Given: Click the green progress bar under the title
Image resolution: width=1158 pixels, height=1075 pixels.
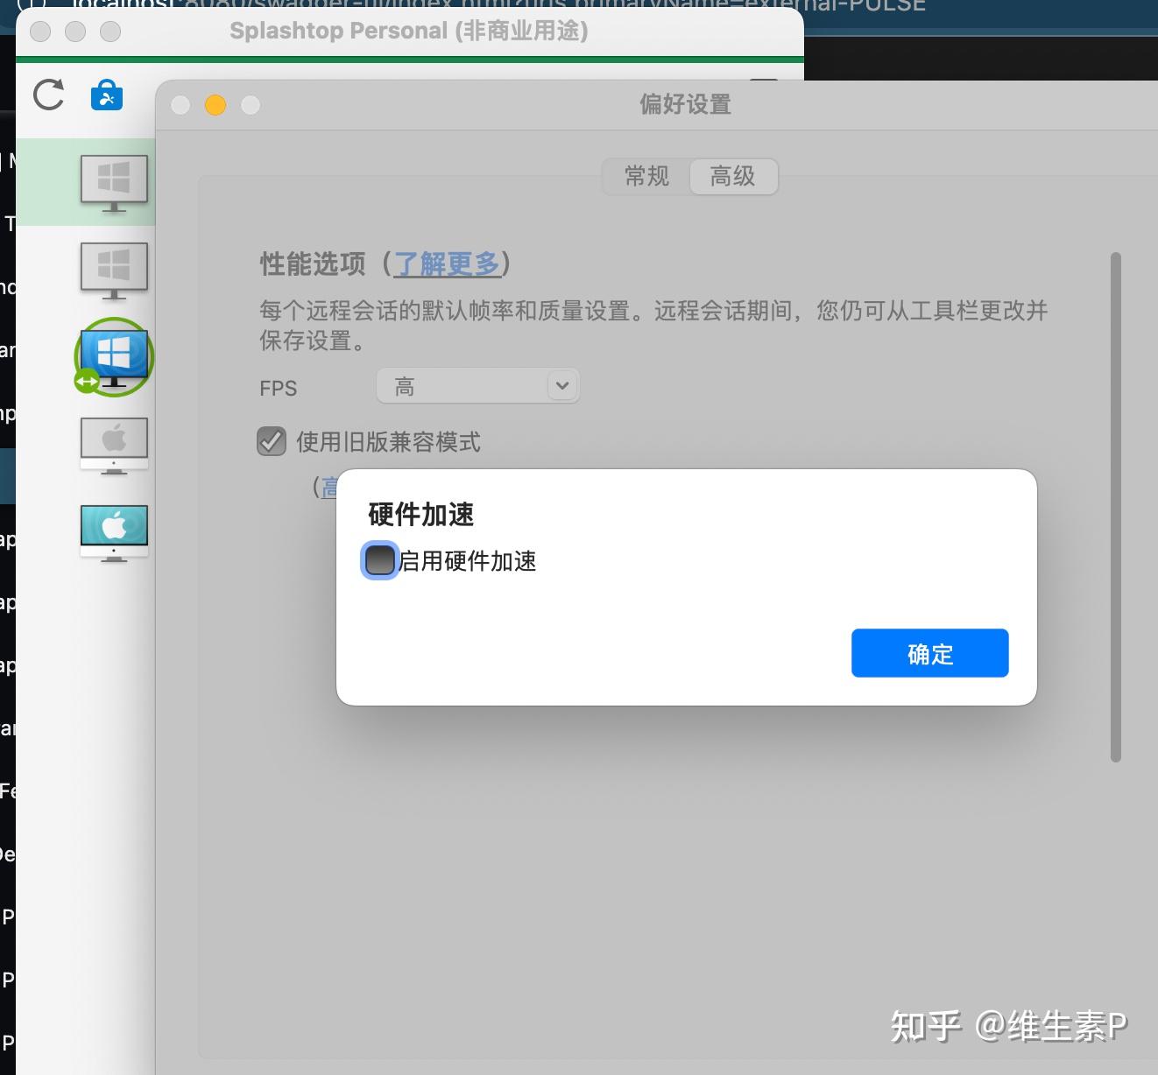Looking at the screenshot, I should [x=412, y=60].
